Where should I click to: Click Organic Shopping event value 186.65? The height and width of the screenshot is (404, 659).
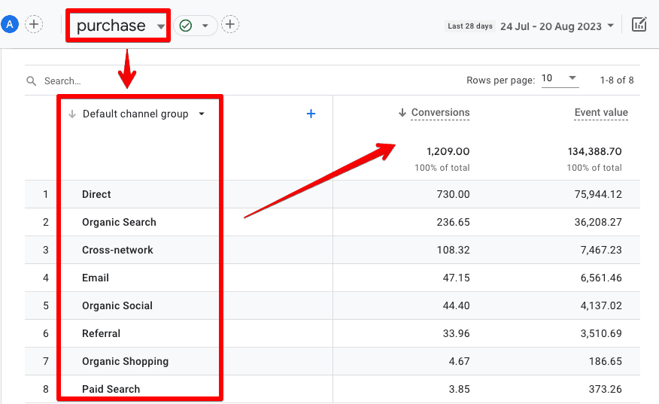pos(605,361)
